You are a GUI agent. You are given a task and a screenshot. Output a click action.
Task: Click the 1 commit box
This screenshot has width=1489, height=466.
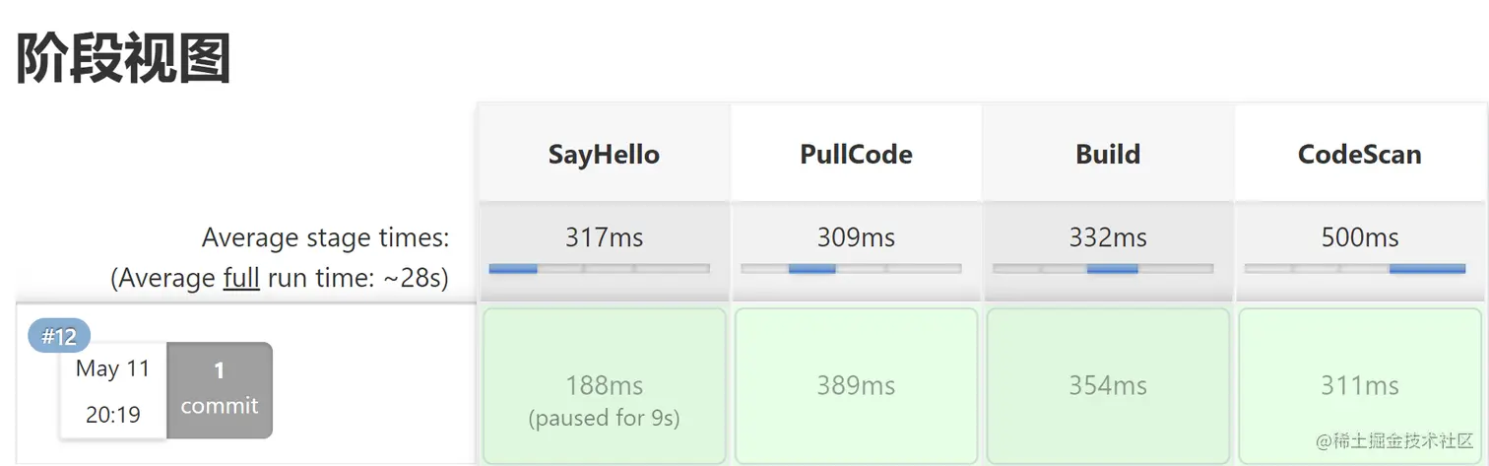click(x=220, y=389)
